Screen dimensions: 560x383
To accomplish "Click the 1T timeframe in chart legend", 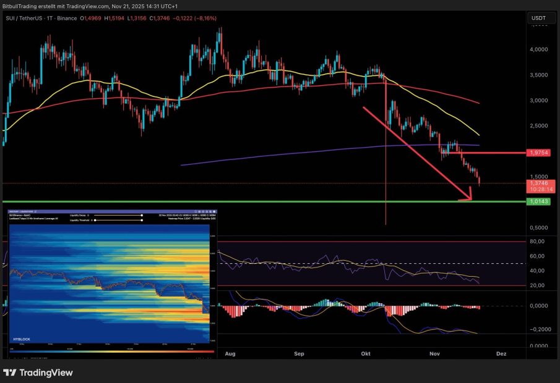I will click(67, 19).
